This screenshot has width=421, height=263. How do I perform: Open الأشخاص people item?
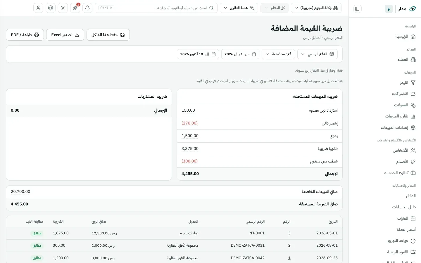(x=404, y=150)
